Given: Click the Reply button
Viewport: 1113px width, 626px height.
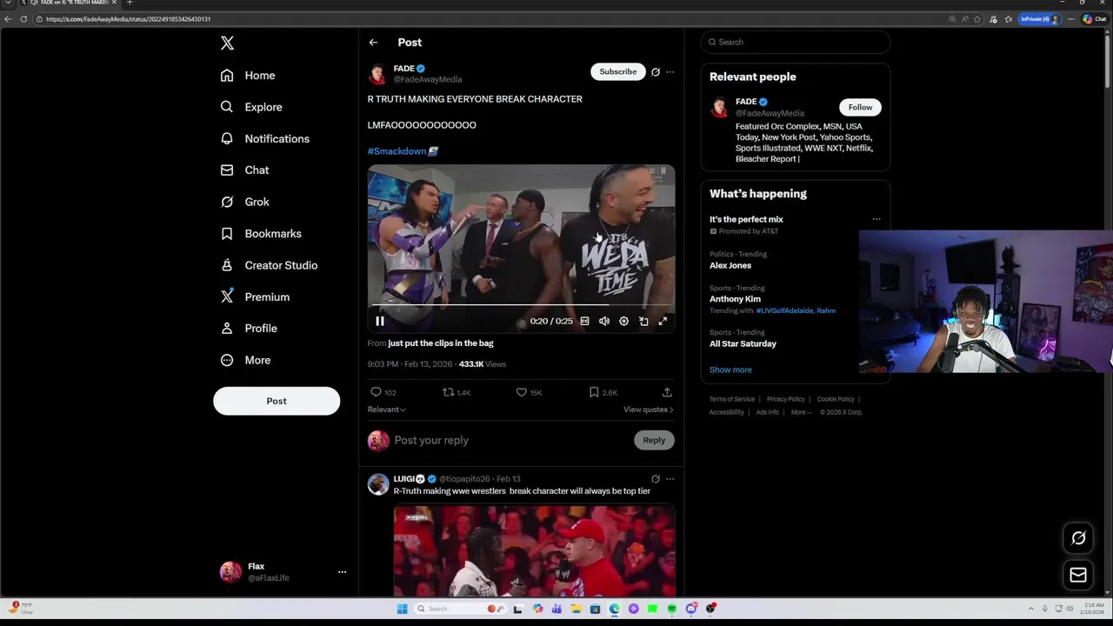Looking at the screenshot, I should pos(654,440).
